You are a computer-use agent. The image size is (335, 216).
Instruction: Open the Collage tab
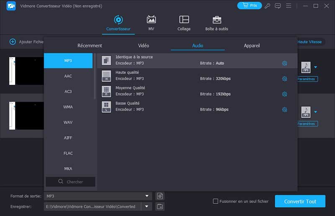(184, 23)
